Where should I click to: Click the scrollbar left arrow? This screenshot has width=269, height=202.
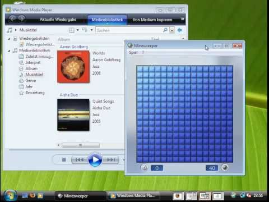point(59,145)
